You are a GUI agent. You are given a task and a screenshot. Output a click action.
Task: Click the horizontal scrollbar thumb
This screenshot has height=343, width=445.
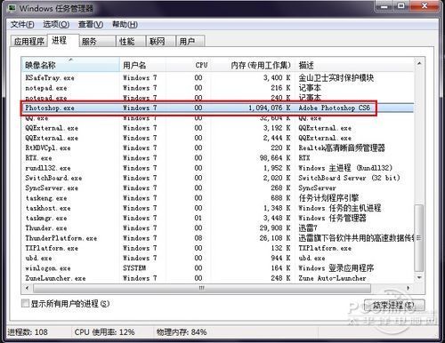[202, 288]
